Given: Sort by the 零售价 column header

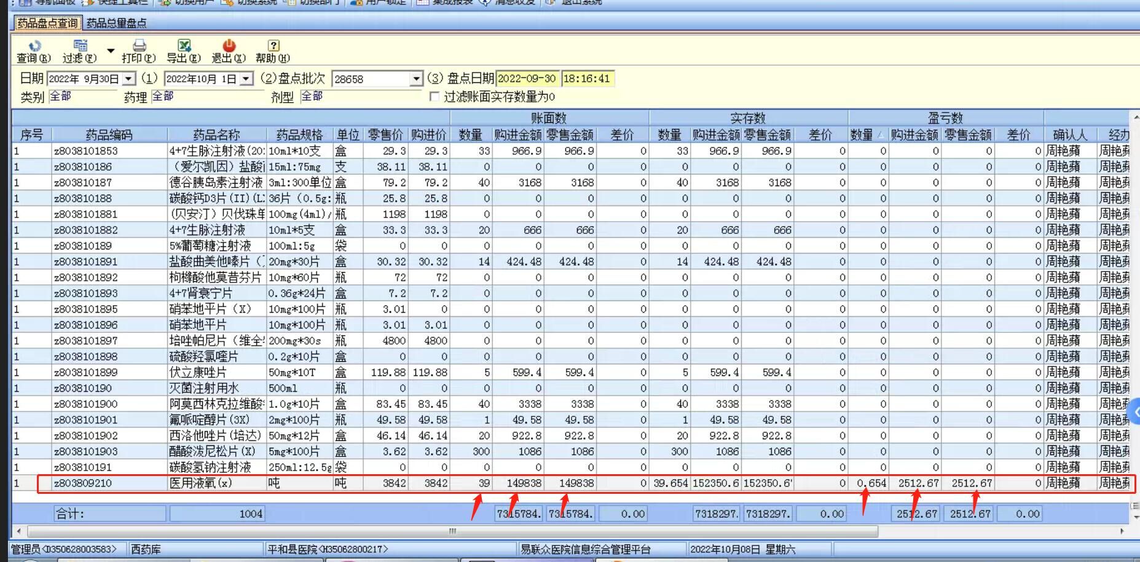Looking at the screenshot, I should click(x=385, y=135).
